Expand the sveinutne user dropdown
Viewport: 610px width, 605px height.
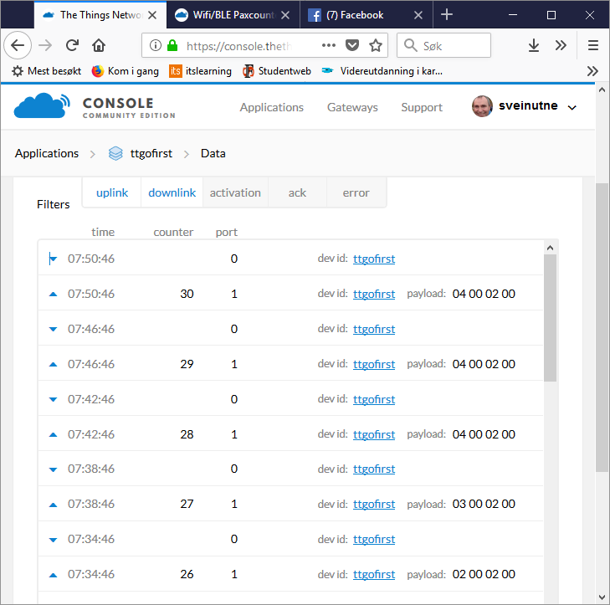572,107
